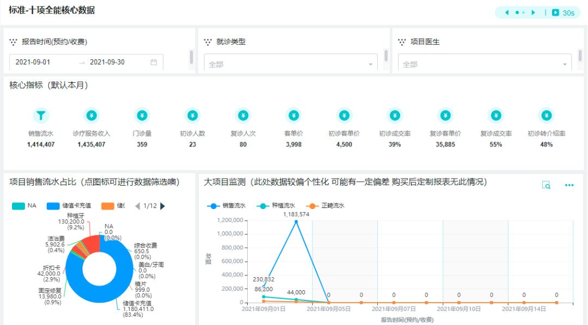588x325 pixels.
Task: Click the 销售流水 value 1,414,407
Action: pos(41,145)
